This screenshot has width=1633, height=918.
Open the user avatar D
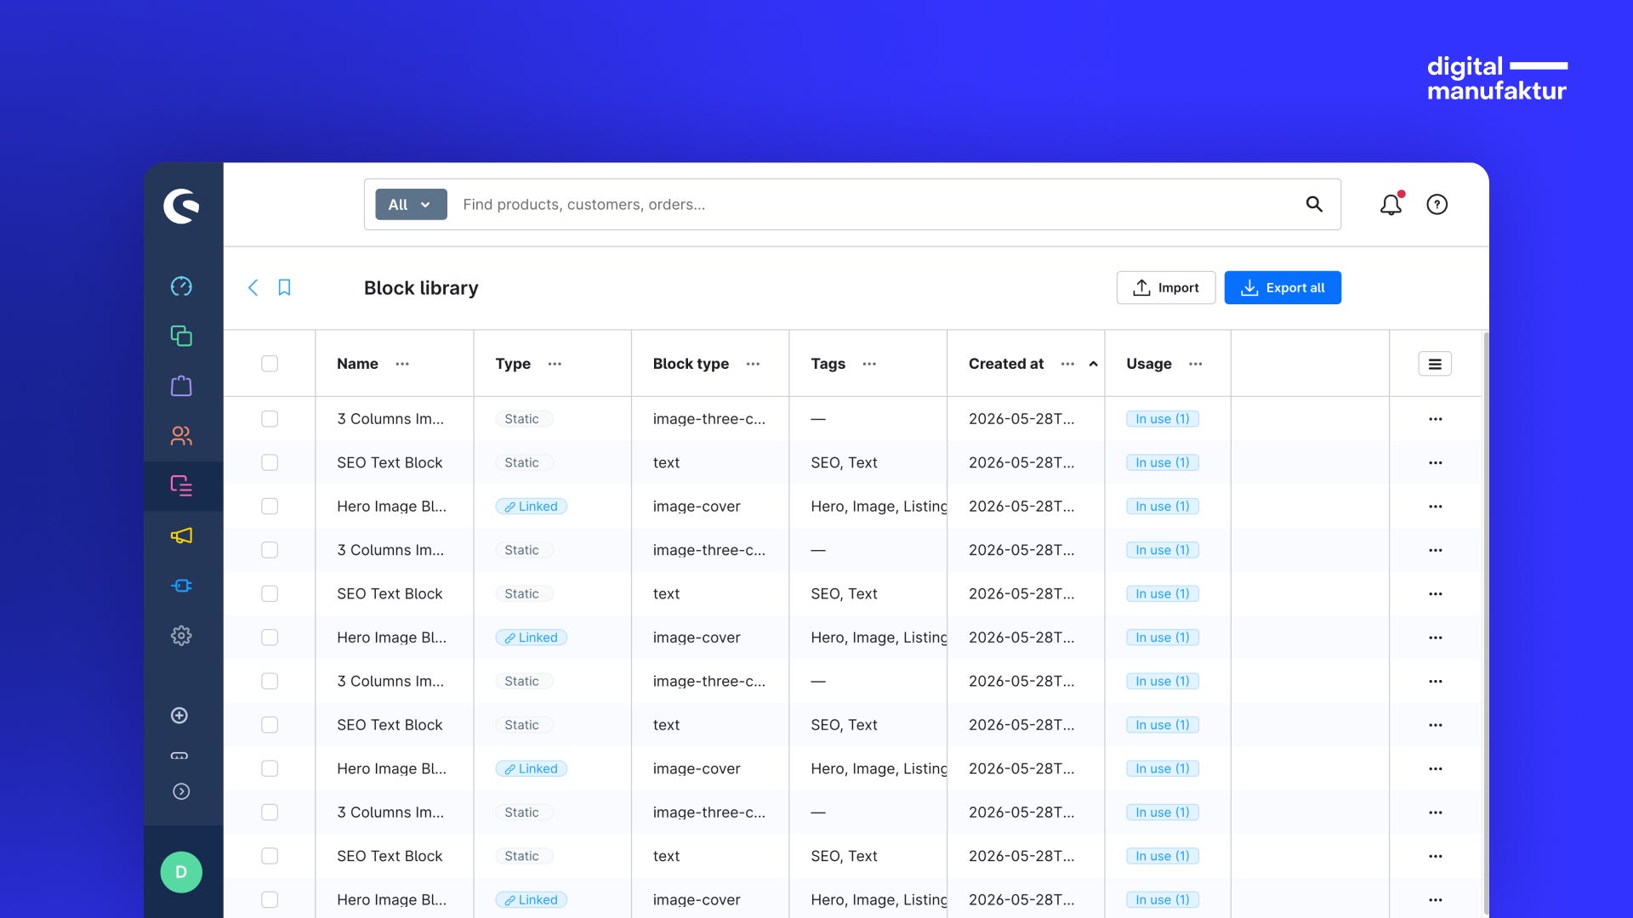(181, 872)
